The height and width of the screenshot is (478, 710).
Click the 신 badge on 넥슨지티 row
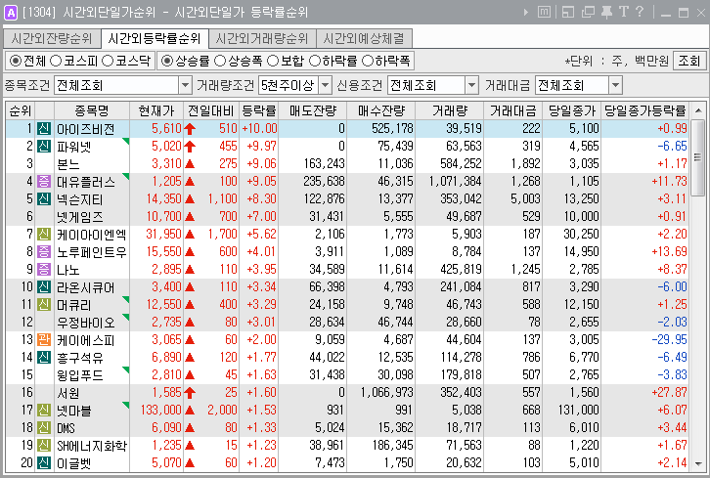44,199
